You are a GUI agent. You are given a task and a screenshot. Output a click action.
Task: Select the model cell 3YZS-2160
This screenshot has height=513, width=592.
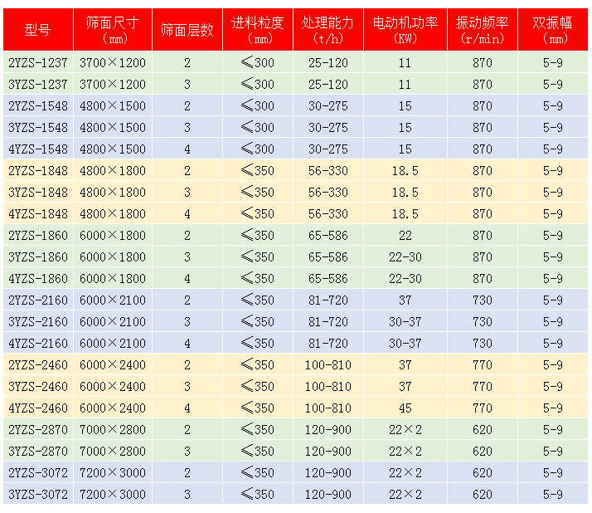pos(38,321)
